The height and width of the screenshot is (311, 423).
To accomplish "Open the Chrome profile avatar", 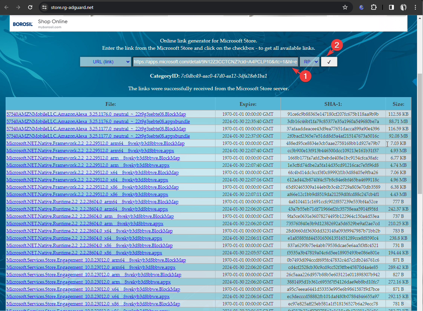I will coord(403,7).
